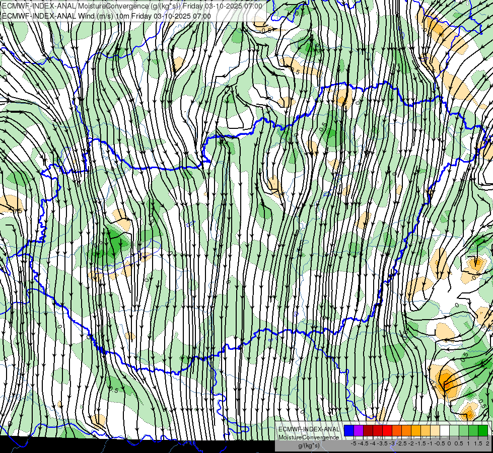Image resolution: width=493 pixels, height=453 pixels.
Task: Click the '-4.5' legend tick label
Action: pyautogui.click(x=363, y=443)
